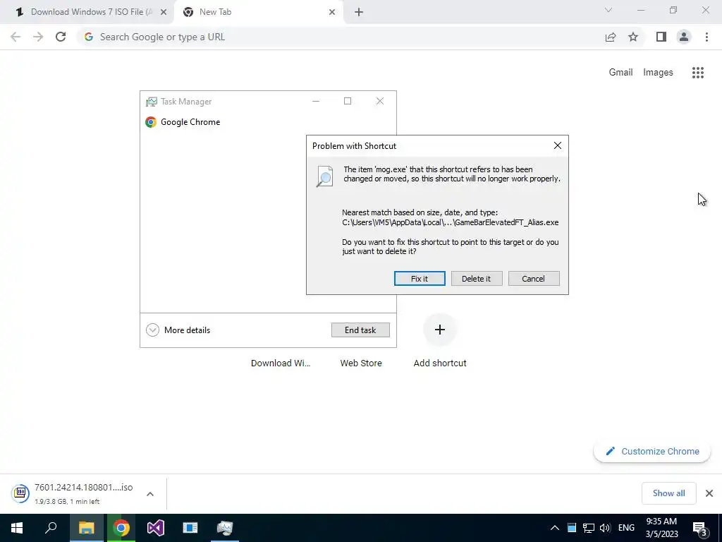Viewport: 722px width, 542px height.
Task: Click the blue tray app icon
Action: (571, 528)
